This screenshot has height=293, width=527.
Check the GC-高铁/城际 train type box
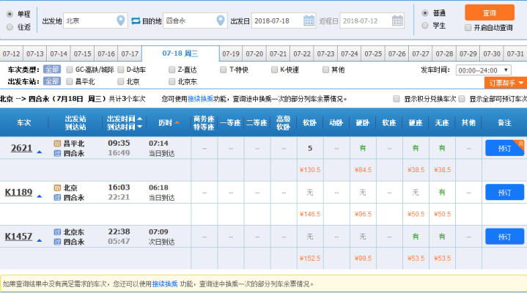(70, 70)
